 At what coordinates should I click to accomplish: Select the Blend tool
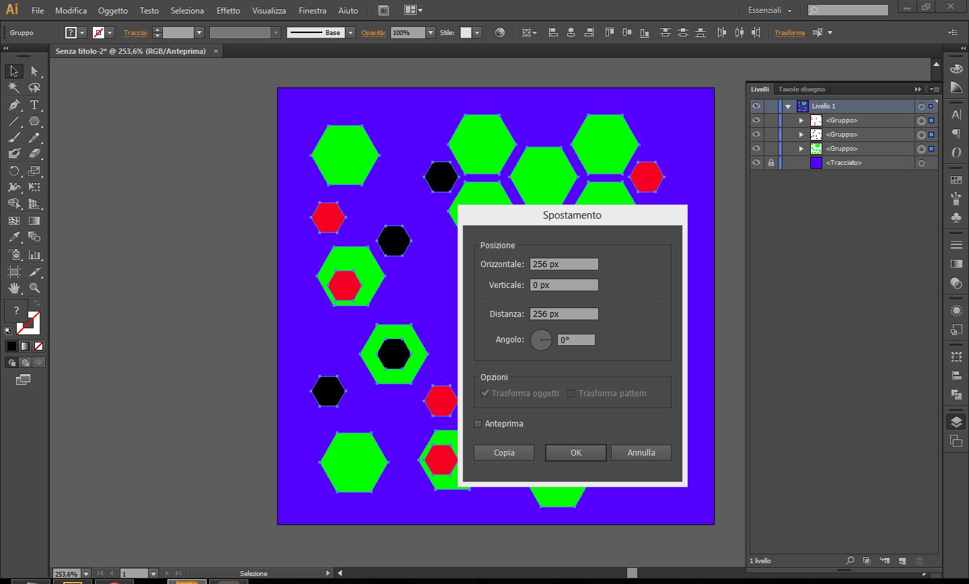pos(34,237)
